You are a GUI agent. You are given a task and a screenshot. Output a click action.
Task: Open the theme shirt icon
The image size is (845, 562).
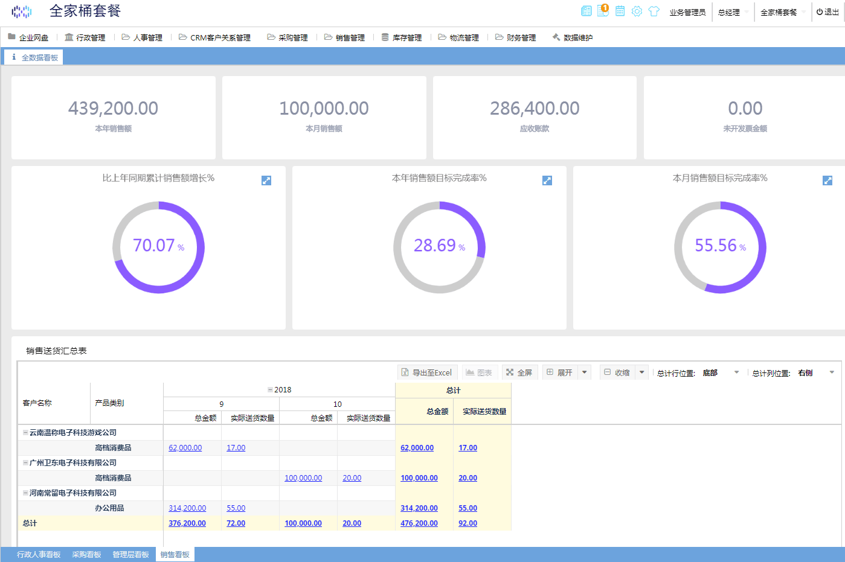tap(654, 11)
